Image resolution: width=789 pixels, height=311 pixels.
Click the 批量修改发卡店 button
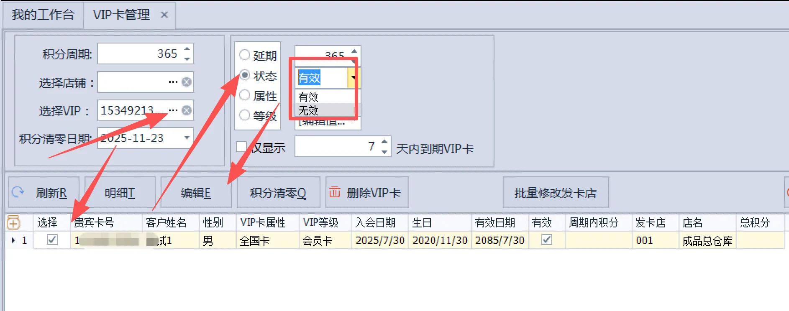[x=555, y=193]
